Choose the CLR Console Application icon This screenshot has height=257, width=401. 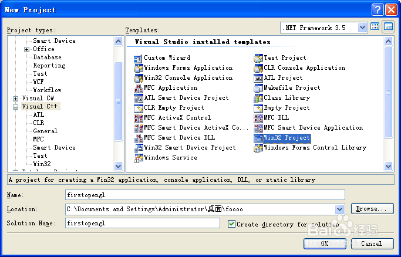click(258, 69)
